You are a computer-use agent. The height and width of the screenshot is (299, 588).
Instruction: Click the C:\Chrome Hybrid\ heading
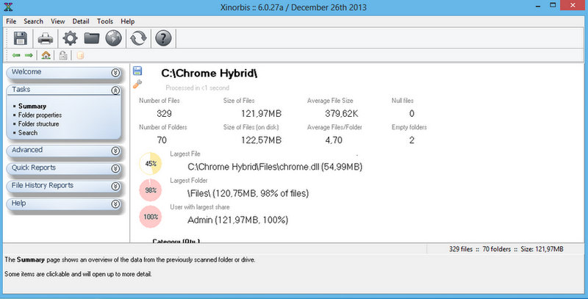209,73
